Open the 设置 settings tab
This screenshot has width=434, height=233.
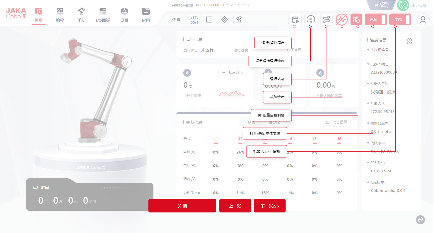[124, 15]
